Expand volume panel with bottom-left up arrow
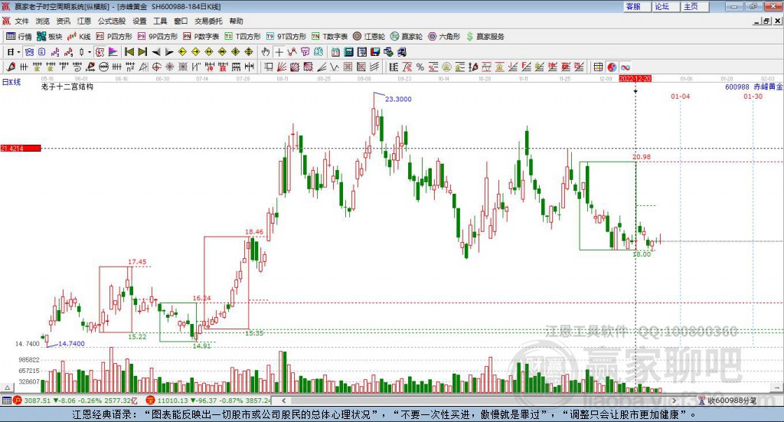This screenshot has width=784, height=422. click(x=7, y=388)
